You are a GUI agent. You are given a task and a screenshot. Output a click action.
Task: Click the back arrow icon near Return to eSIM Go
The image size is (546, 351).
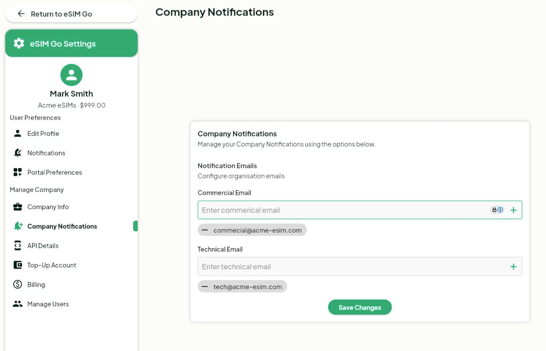(21, 14)
